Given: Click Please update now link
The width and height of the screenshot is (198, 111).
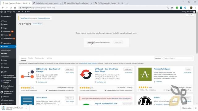Looking at the screenshot, I should (x=44, y=18).
